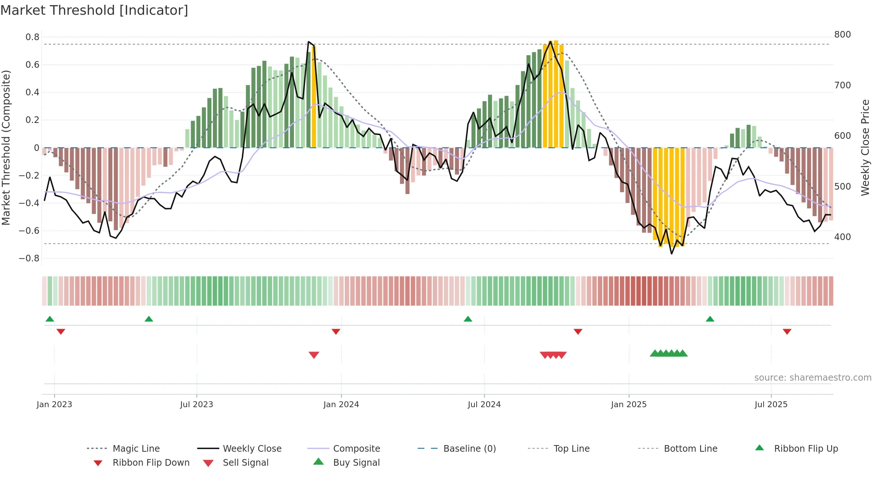
Task: Click the 500 price tick on the right axis
Action: click(843, 187)
